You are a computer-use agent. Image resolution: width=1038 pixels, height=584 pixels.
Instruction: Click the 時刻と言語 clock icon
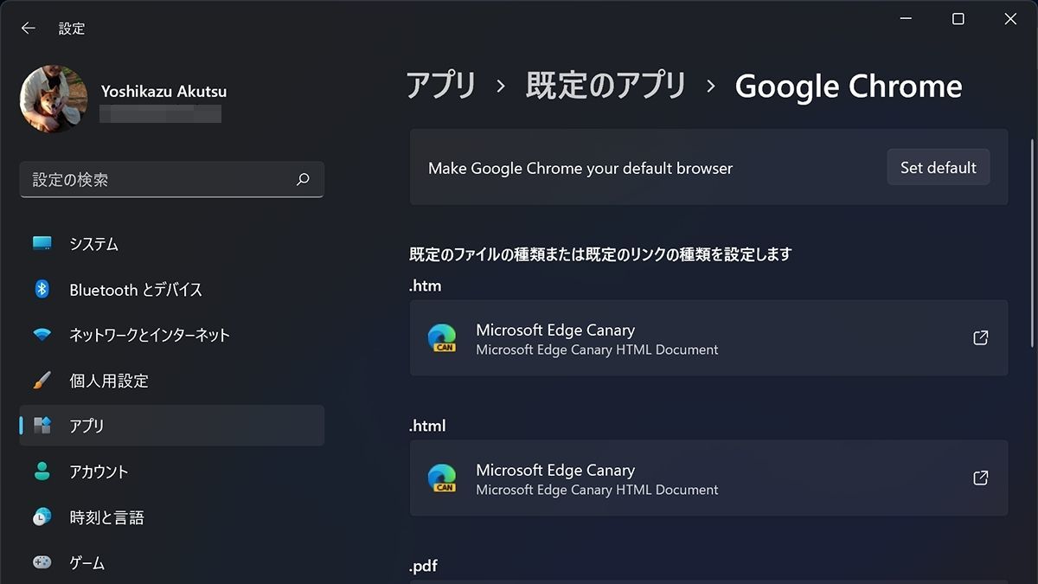[42, 517]
